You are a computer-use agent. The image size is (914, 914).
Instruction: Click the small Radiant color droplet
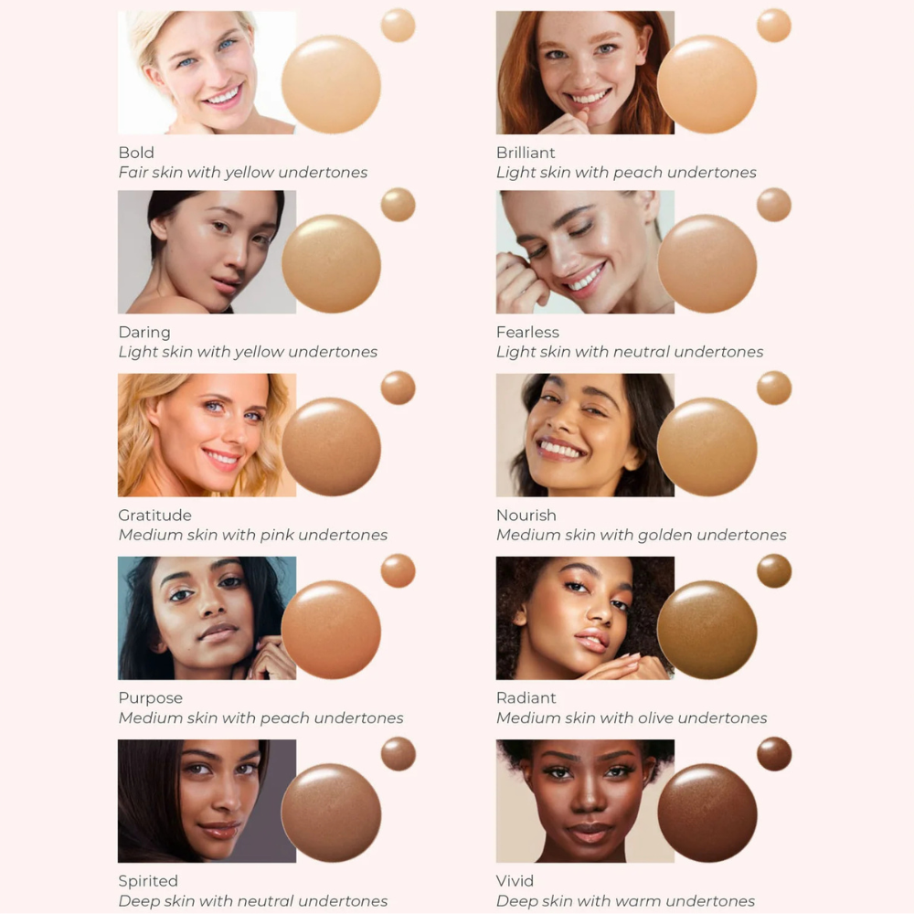pyautogui.click(x=774, y=570)
